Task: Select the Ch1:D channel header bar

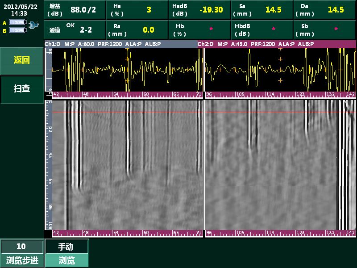Action: [120, 44]
